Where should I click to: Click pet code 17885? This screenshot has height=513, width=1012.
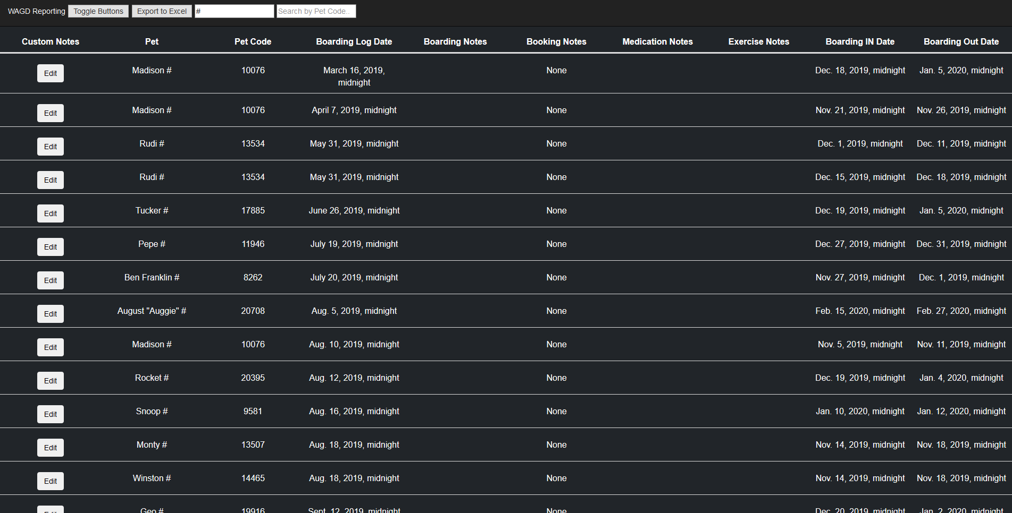pyautogui.click(x=253, y=210)
